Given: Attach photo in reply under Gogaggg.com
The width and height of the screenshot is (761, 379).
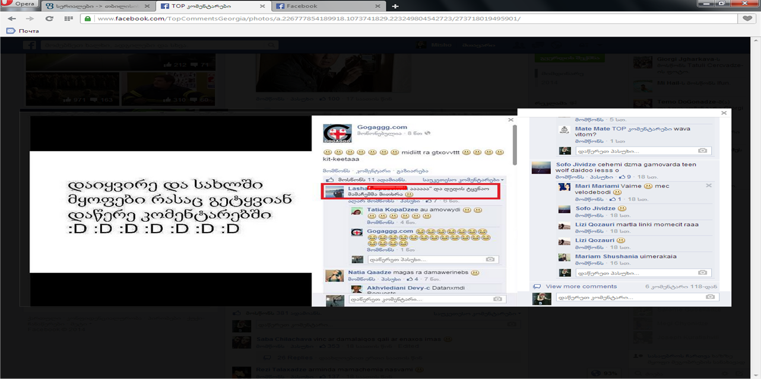Looking at the screenshot, I should pyautogui.click(x=490, y=260).
